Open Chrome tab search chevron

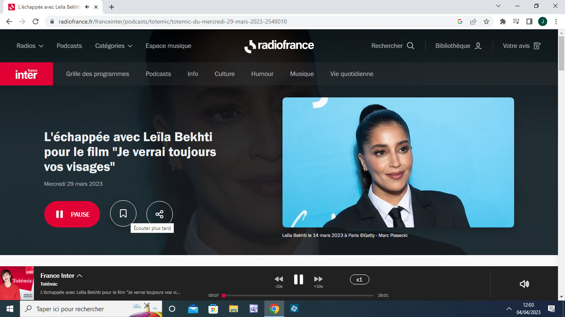tap(498, 6)
